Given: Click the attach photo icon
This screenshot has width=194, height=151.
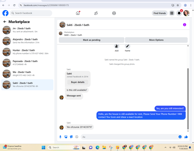Looking at the screenshot, I should click(x=66, y=137).
